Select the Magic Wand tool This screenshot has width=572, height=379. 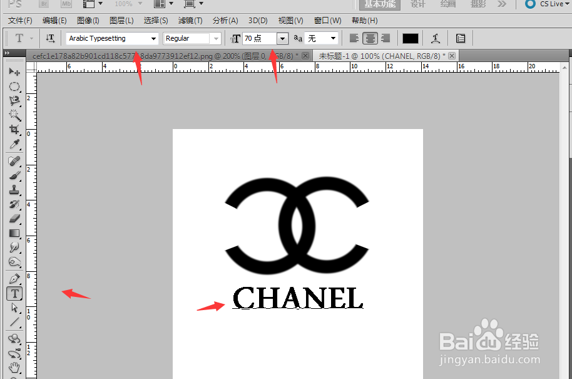(14, 115)
